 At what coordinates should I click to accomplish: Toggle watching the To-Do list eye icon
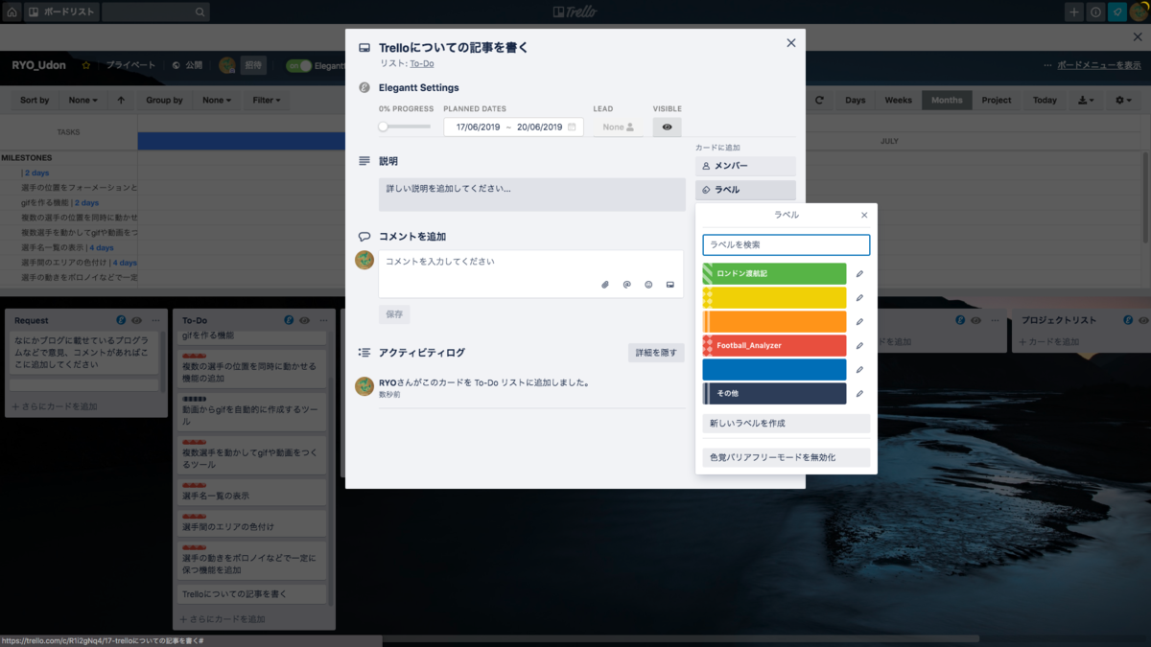coord(305,319)
